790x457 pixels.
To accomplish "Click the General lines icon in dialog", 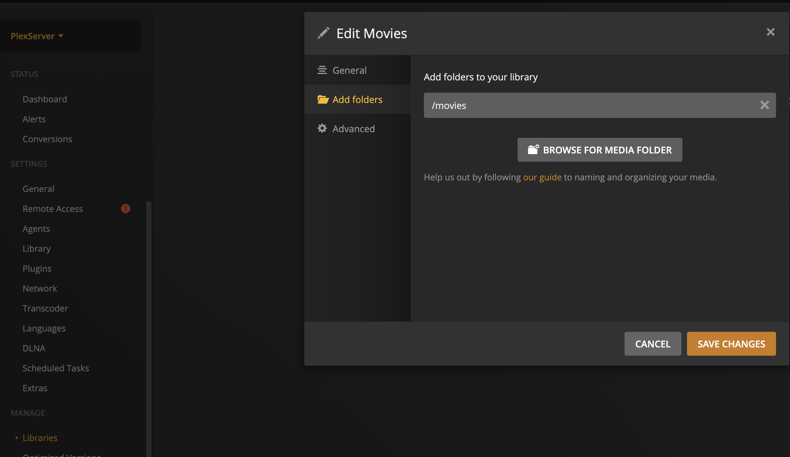I will pos(322,70).
